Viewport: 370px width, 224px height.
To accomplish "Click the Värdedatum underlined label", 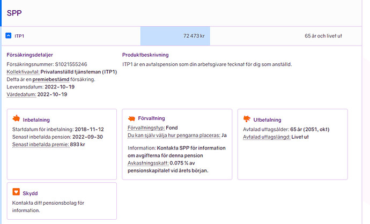I will [x=21, y=94].
